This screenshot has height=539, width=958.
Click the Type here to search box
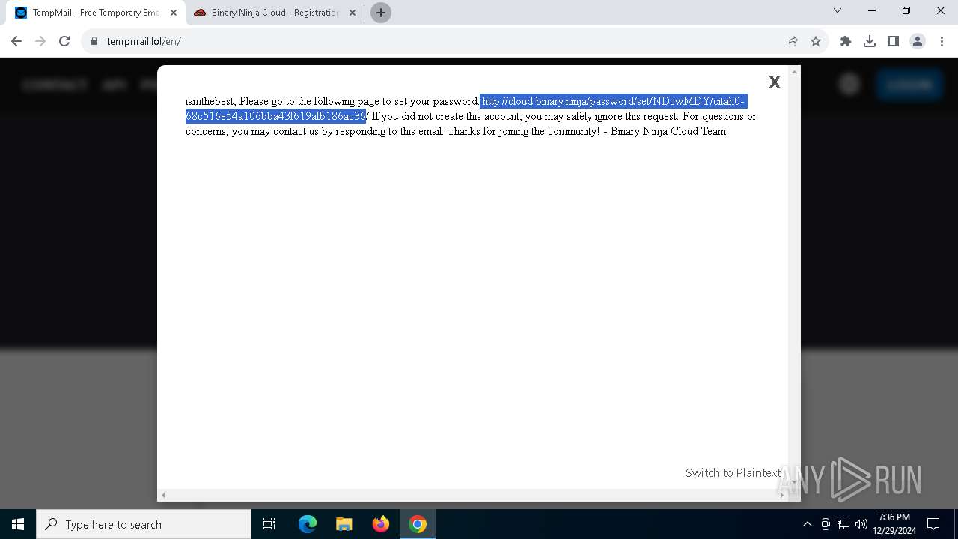click(144, 524)
